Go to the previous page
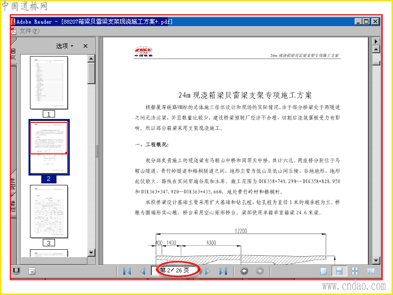 coord(143,271)
